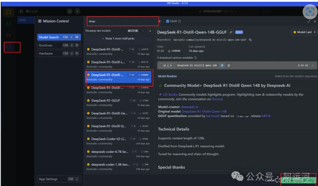The image size is (318, 186).
Task: Click download count badge 403574
Action: point(143,62)
